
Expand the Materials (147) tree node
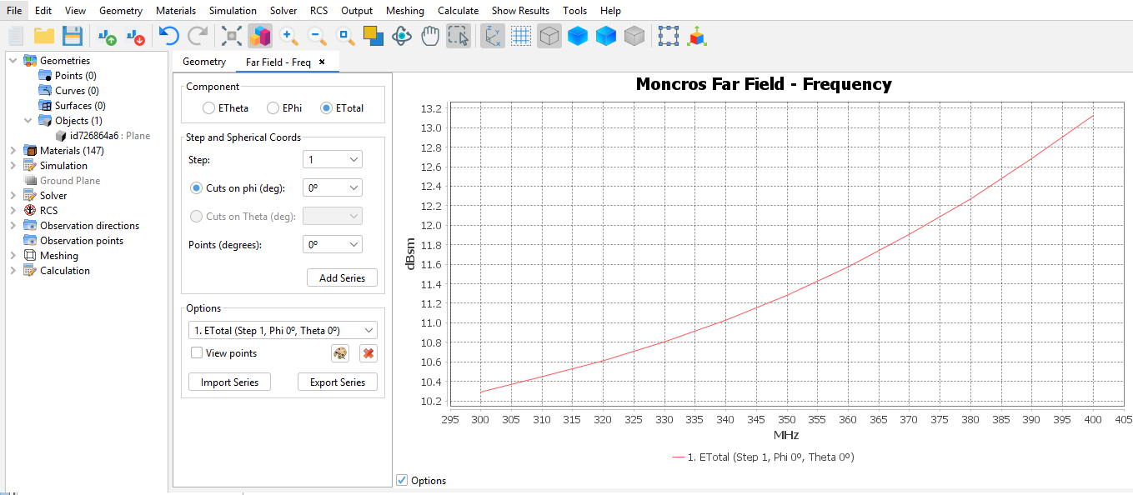click(x=13, y=151)
